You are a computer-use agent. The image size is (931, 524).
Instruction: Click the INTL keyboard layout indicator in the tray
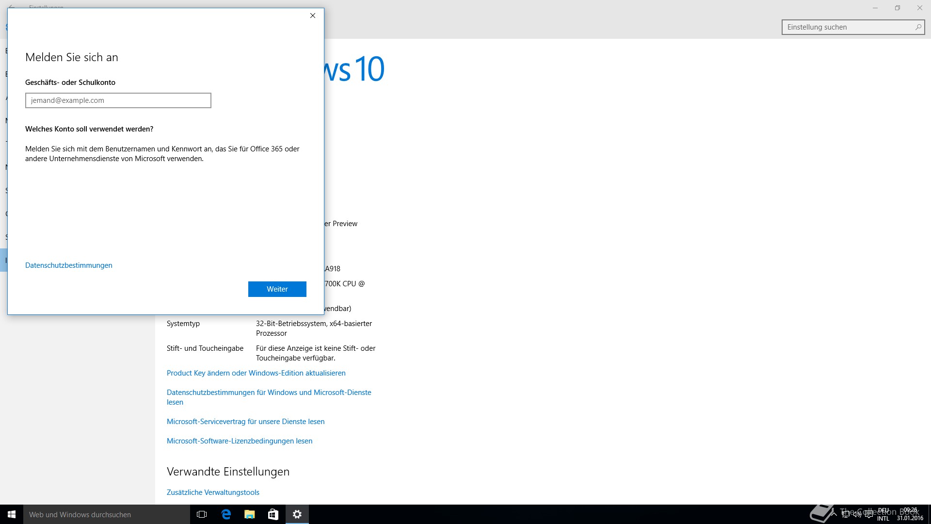coord(883,518)
